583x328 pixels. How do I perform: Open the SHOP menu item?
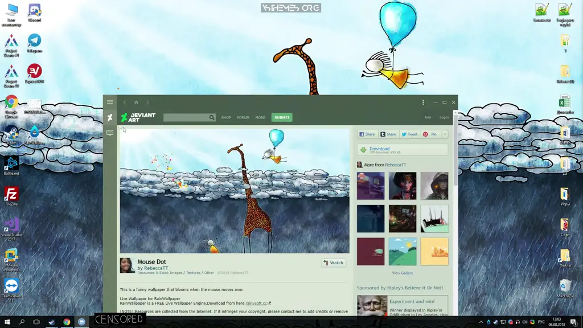point(226,117)
